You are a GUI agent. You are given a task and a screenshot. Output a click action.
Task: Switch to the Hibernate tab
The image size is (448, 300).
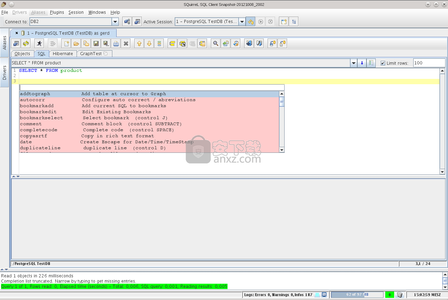(x=63, y=54)
